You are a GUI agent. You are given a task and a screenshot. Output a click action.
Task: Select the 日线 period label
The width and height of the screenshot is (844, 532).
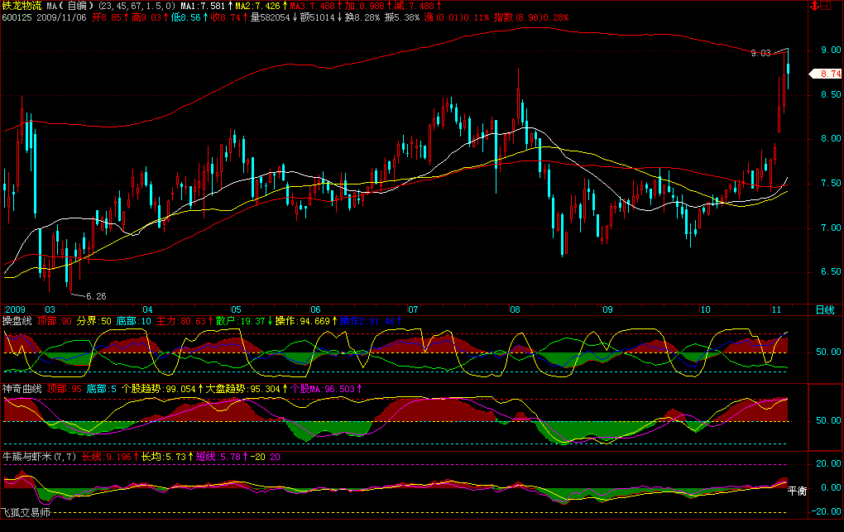825,309
